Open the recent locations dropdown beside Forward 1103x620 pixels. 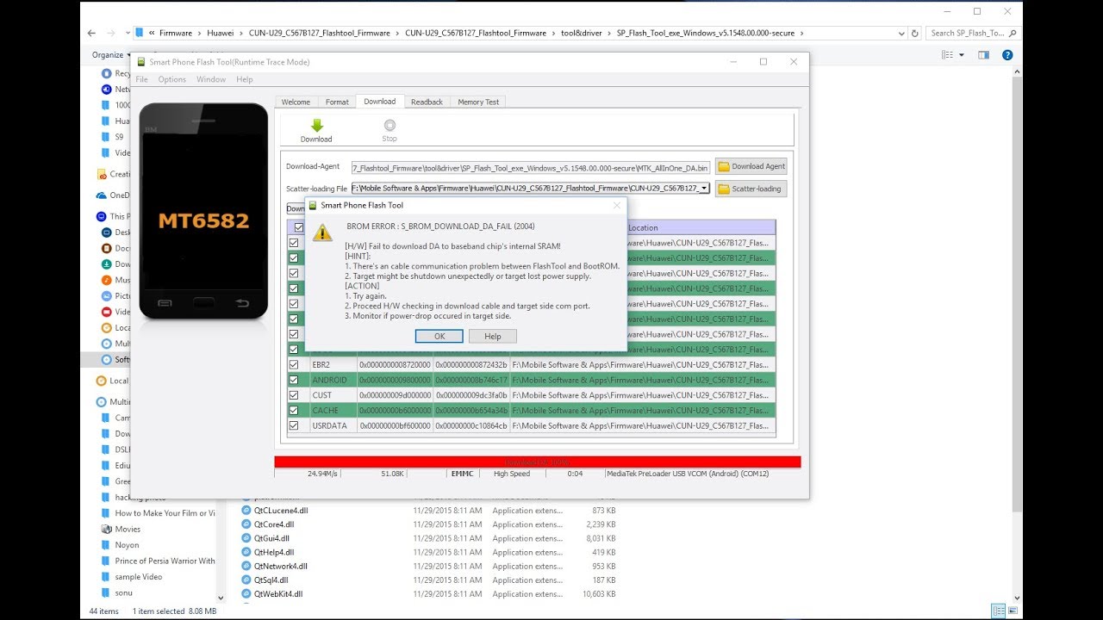coord(128,34)
